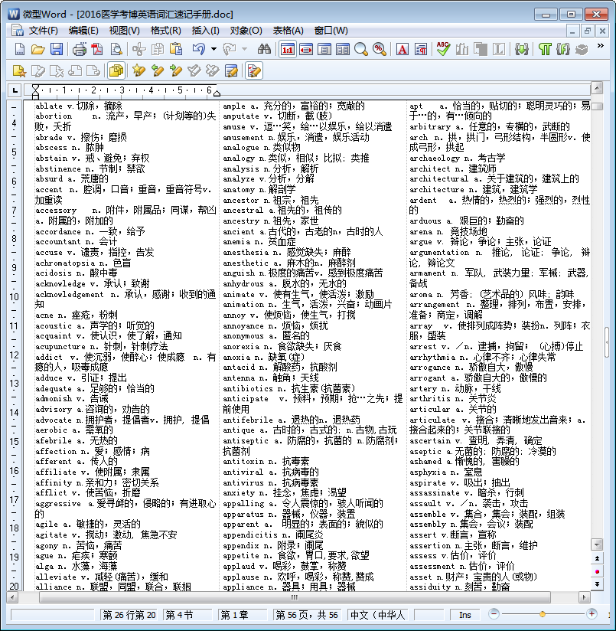Image resolution: width=616 pixels, height=631 pixels.
Task: Click the document window restore button
Action: 588,31
